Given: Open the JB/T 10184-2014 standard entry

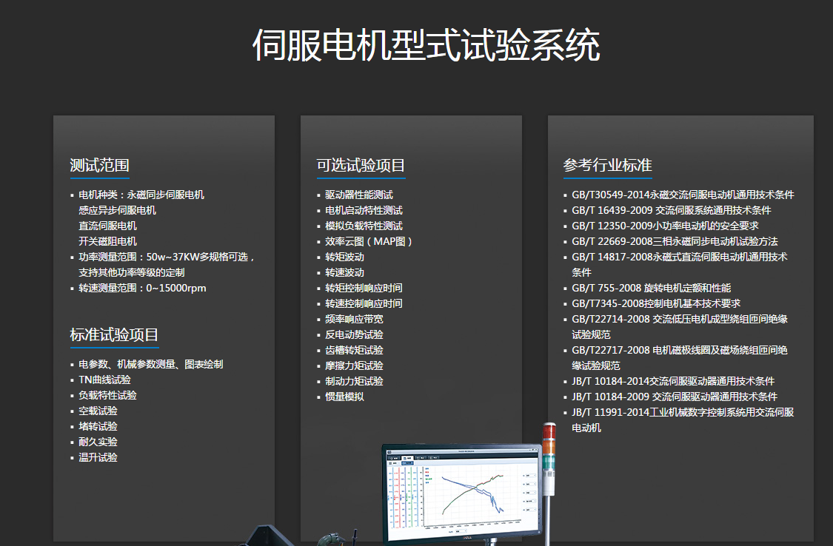Looking at the screenshot, I should pyautogui.click(x=673, y=381).
